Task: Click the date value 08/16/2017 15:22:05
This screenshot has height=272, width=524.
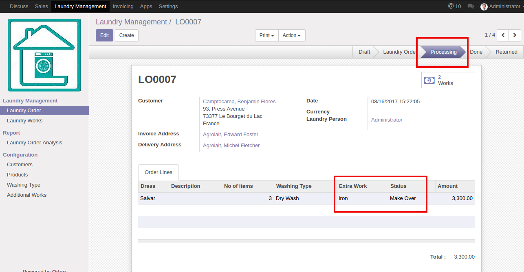Action: pos(395,102)
